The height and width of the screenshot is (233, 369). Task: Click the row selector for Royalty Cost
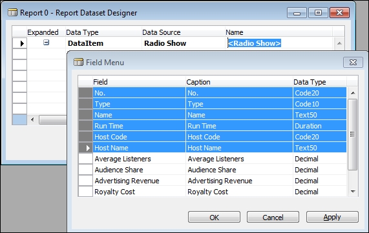(x=85, y=192)
